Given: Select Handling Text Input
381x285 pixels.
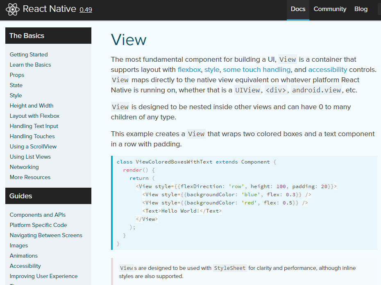Looking at the screenshot, I should tap(34, 126).
